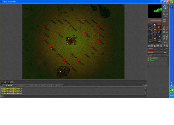The height and width of the screenshot is (125, 174).
Task: Click second icon above chat tabs
Action: coord(5,82)
